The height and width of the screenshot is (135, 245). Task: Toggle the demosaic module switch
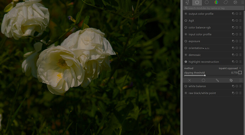coord(186,55)
